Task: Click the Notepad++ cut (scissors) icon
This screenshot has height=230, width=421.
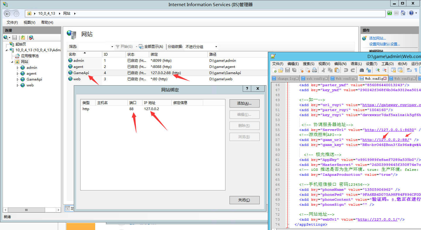Action: coord(324,70)
